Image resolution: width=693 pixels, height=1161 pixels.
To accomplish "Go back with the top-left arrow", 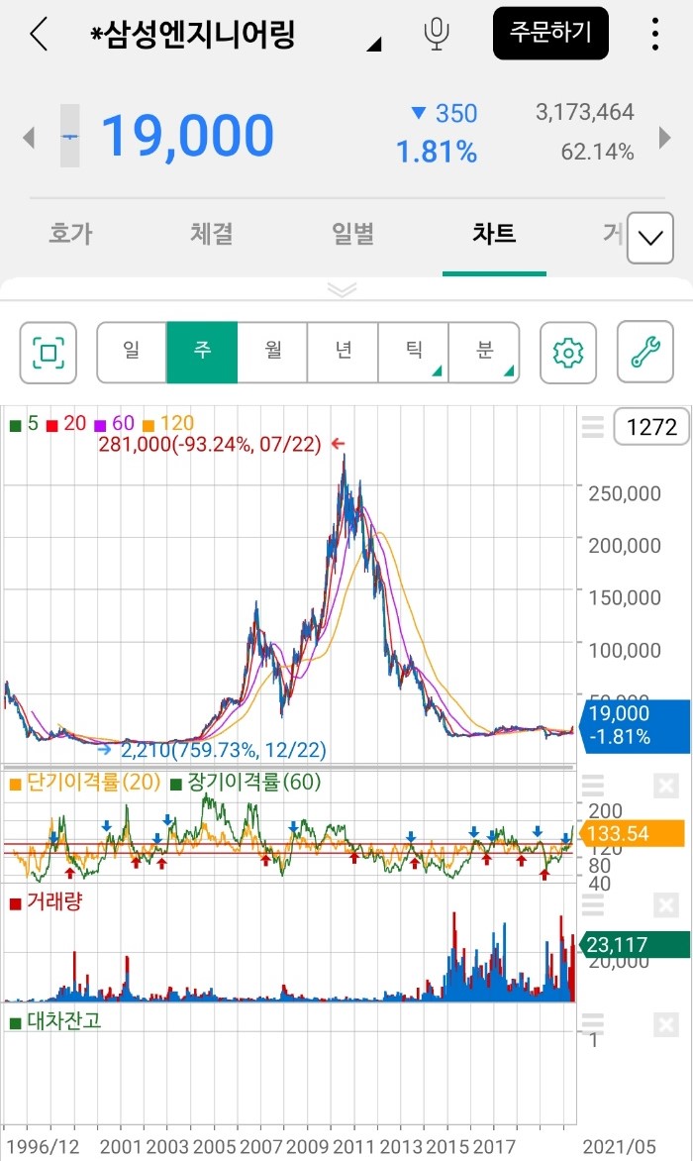I will (39, 34).
